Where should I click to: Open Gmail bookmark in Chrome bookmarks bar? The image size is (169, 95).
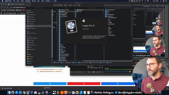tap(19, 10)
